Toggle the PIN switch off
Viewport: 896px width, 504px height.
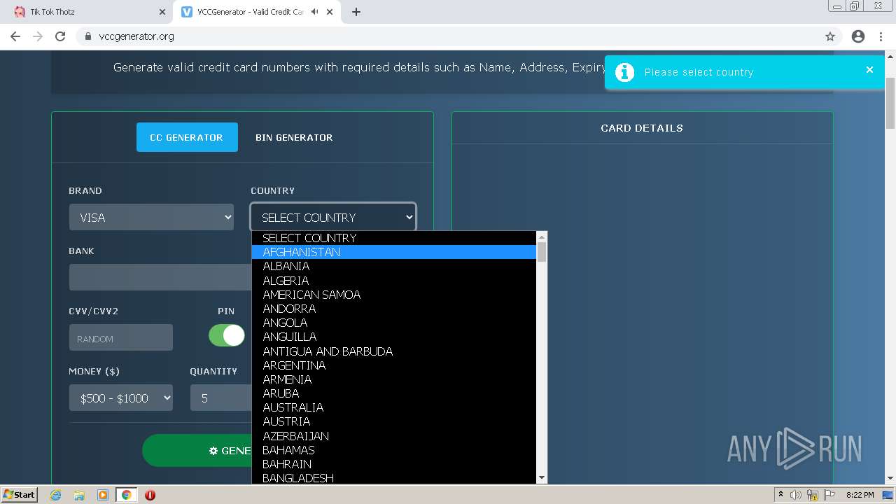[227, 335]
